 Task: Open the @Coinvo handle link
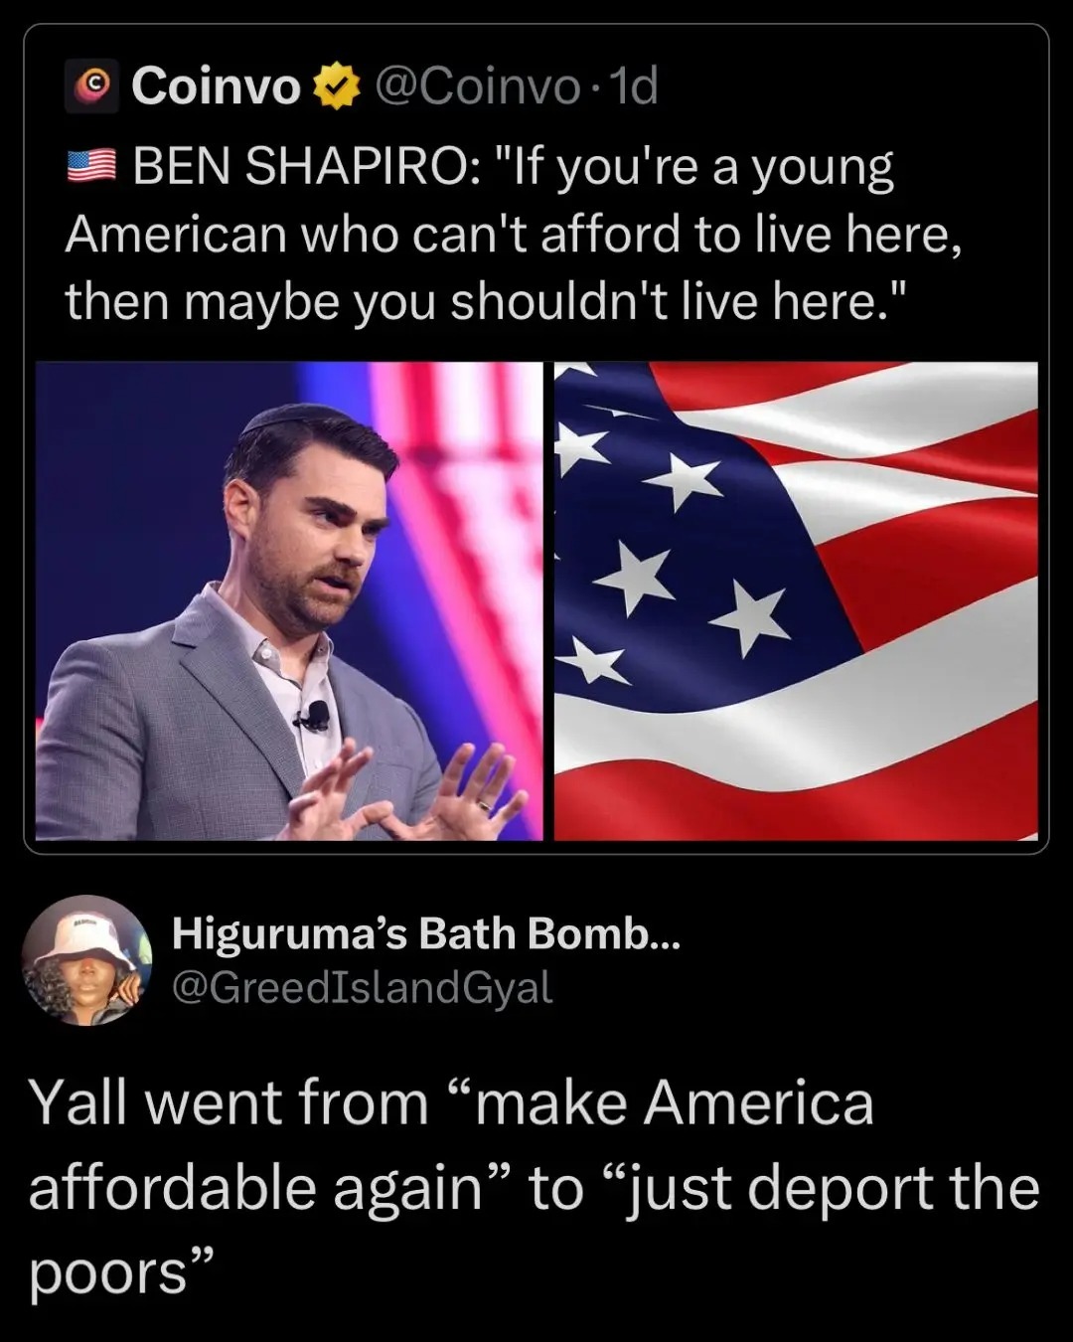(x=477, y=87)
